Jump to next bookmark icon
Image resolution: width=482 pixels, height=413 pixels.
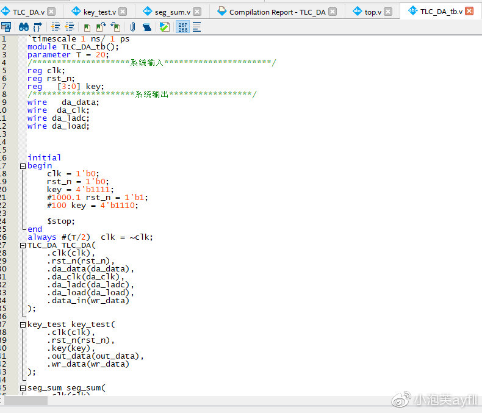[101, 27]
